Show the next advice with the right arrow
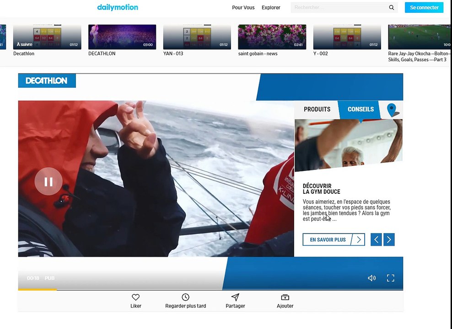Viewport: 452px width, 329px height. 389,239
